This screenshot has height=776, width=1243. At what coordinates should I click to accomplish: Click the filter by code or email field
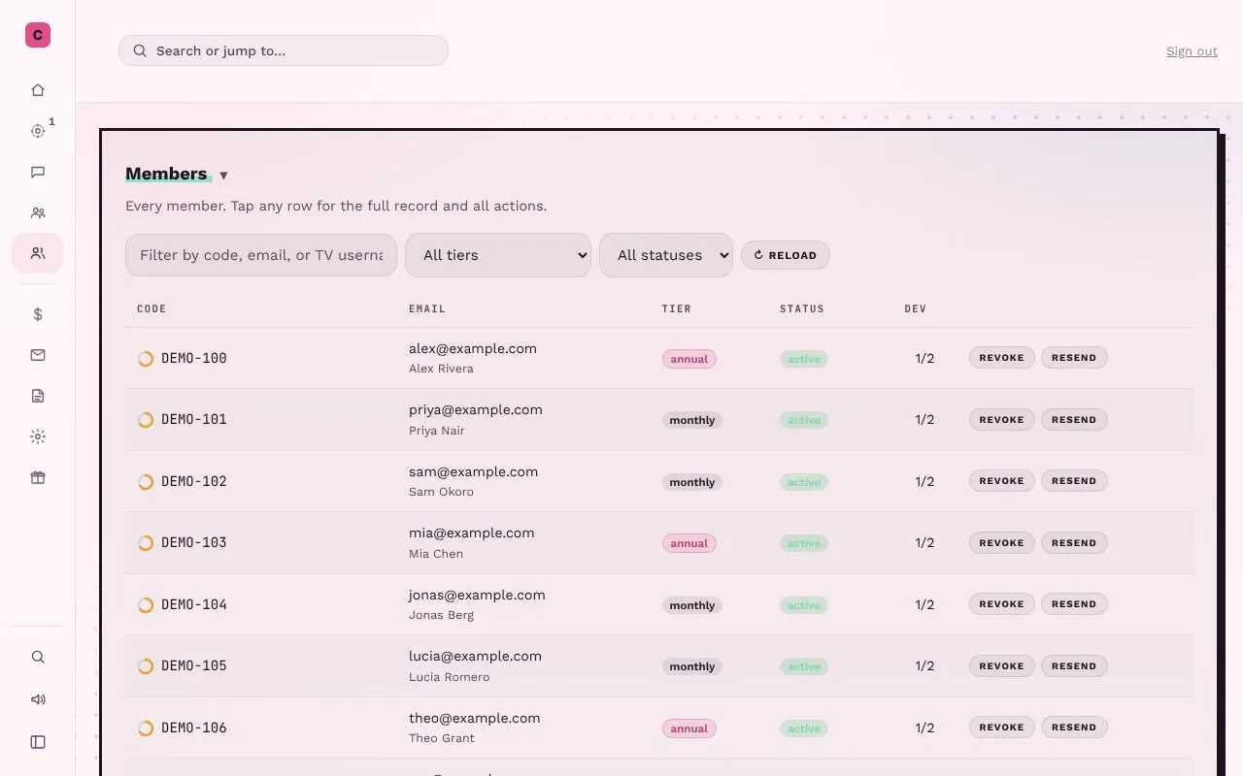tap(261, 255)
